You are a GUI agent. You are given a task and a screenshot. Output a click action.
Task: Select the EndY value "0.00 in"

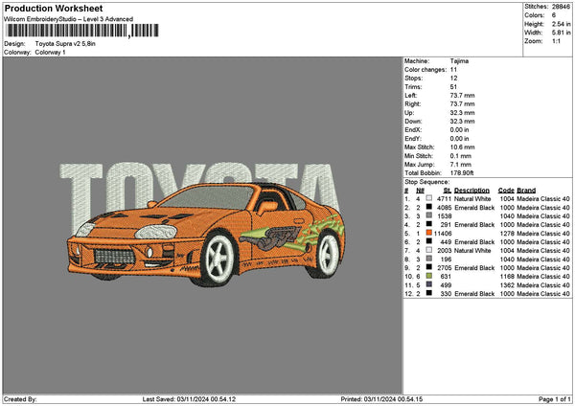(x=459, y=139)
